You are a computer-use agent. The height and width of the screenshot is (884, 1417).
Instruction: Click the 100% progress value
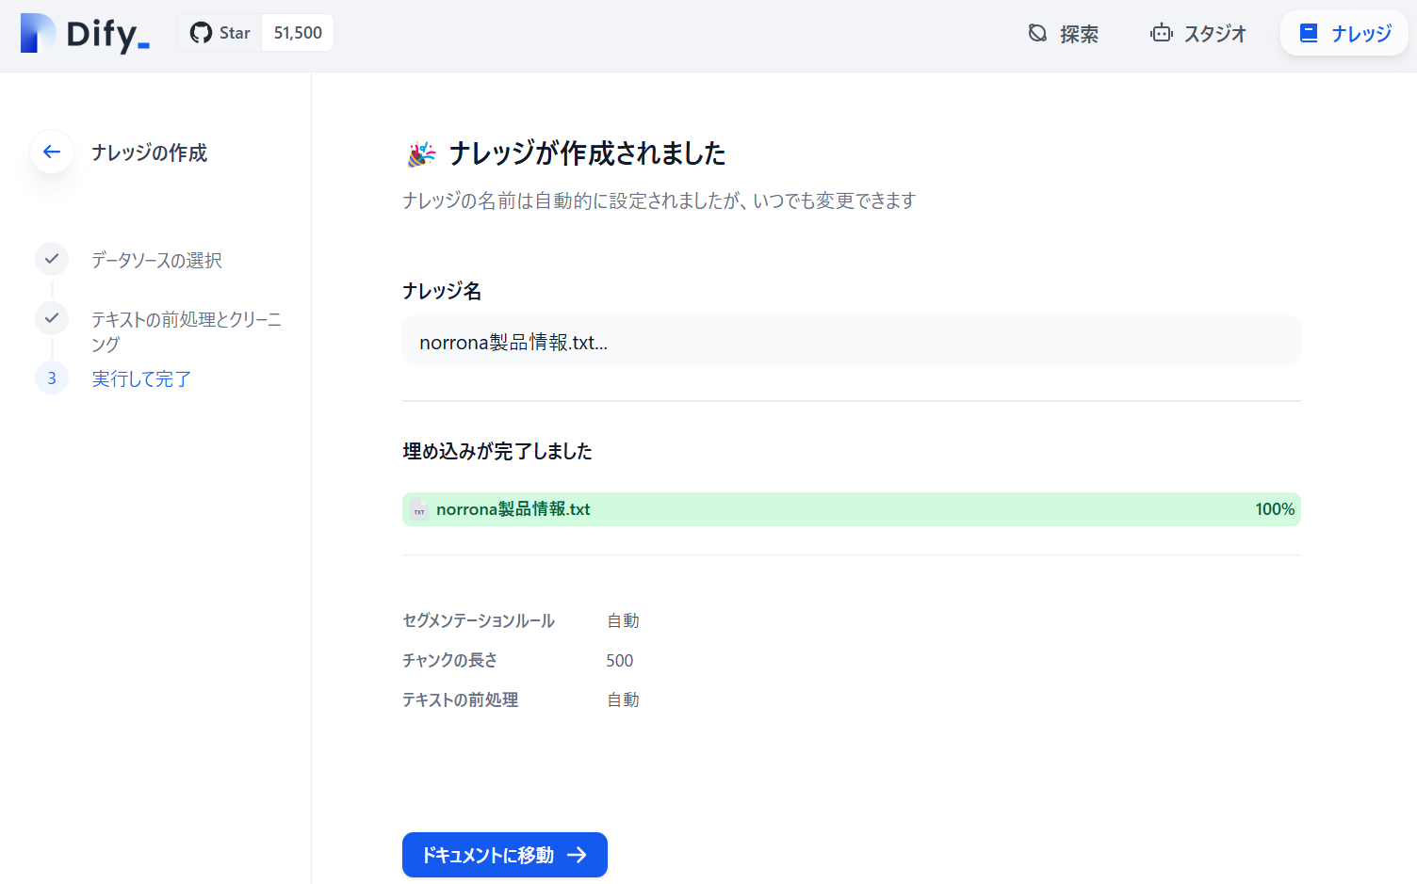tap(1275, 509)
